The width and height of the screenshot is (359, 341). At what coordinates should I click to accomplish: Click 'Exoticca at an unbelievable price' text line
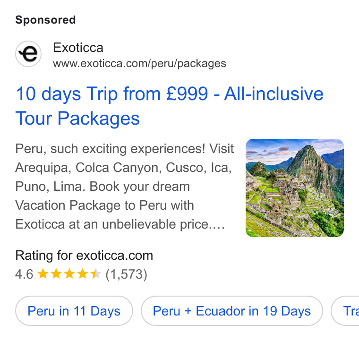(120, 224)
